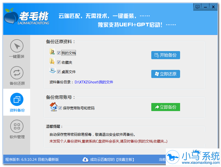
Task: Click the 备份还原 circular refresh icon
Action: tap(17, 73)
